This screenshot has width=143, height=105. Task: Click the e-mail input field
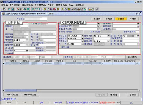pos(35,53)
